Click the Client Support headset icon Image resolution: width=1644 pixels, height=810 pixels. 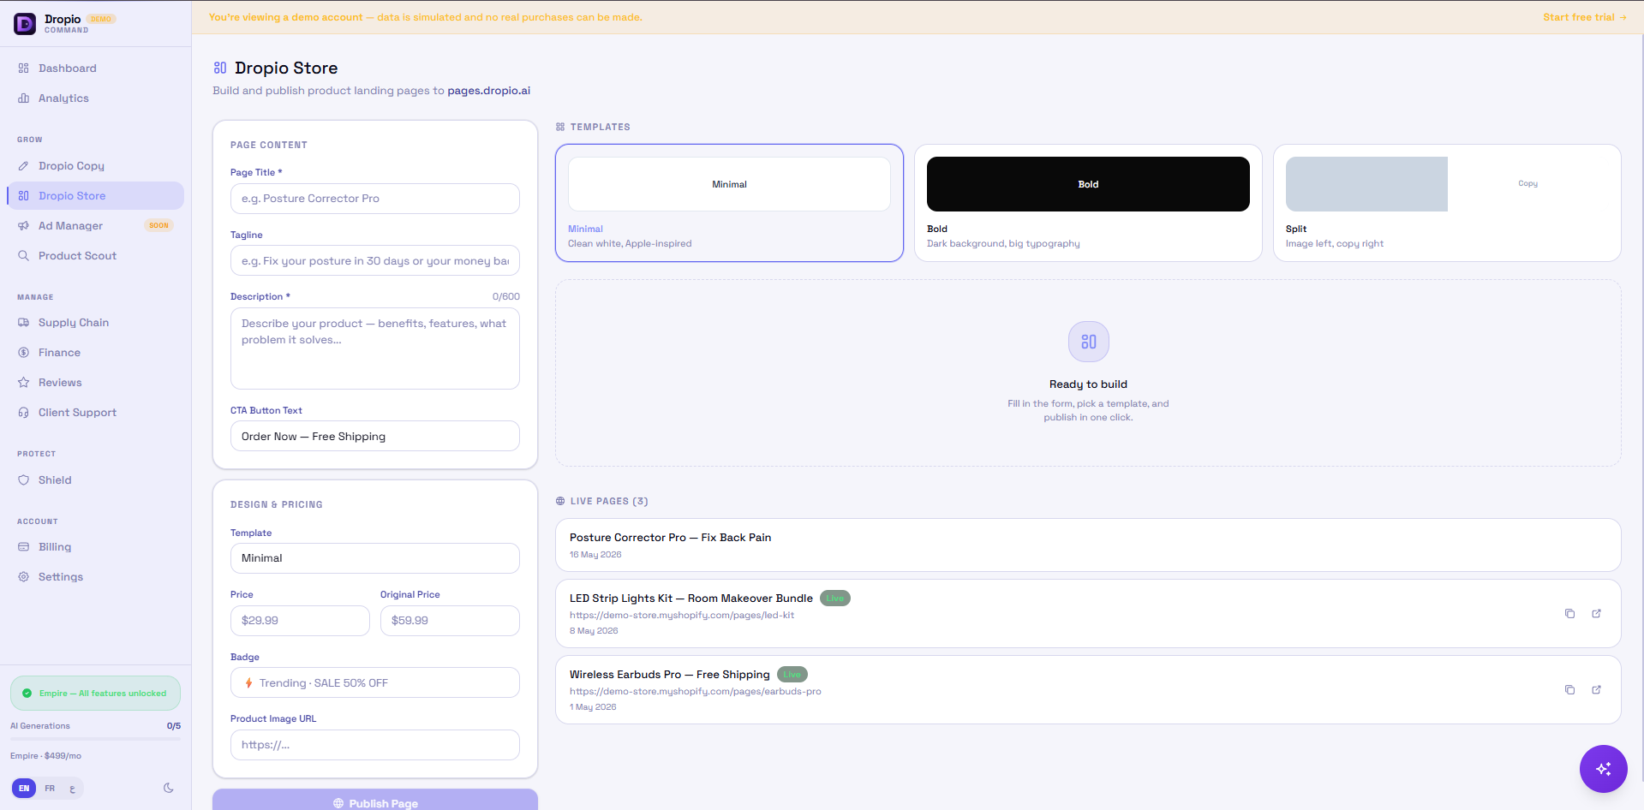click(x=24, y=413)
